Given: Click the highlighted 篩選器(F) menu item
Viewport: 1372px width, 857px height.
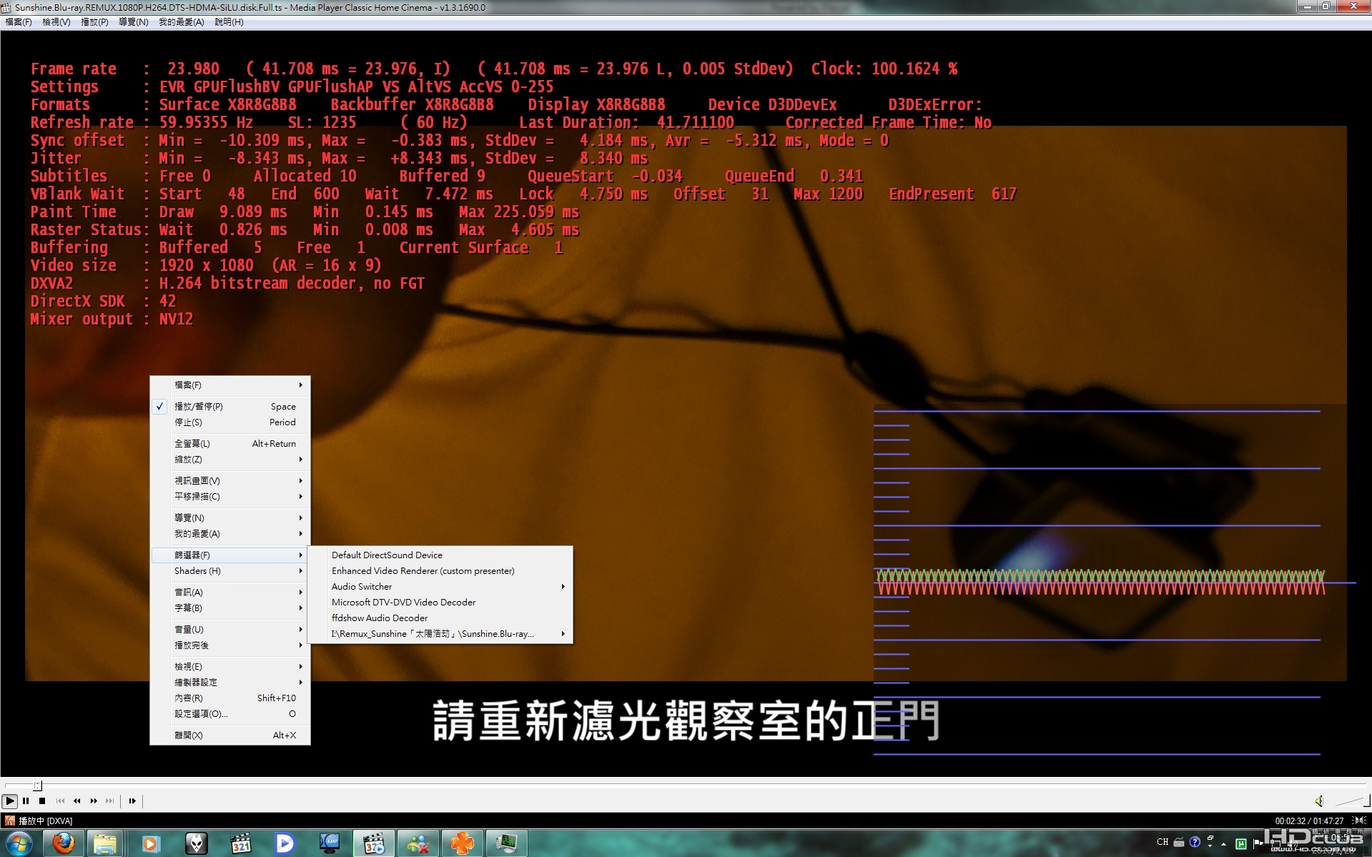Looking at the screenshot, I should (230, 555).
